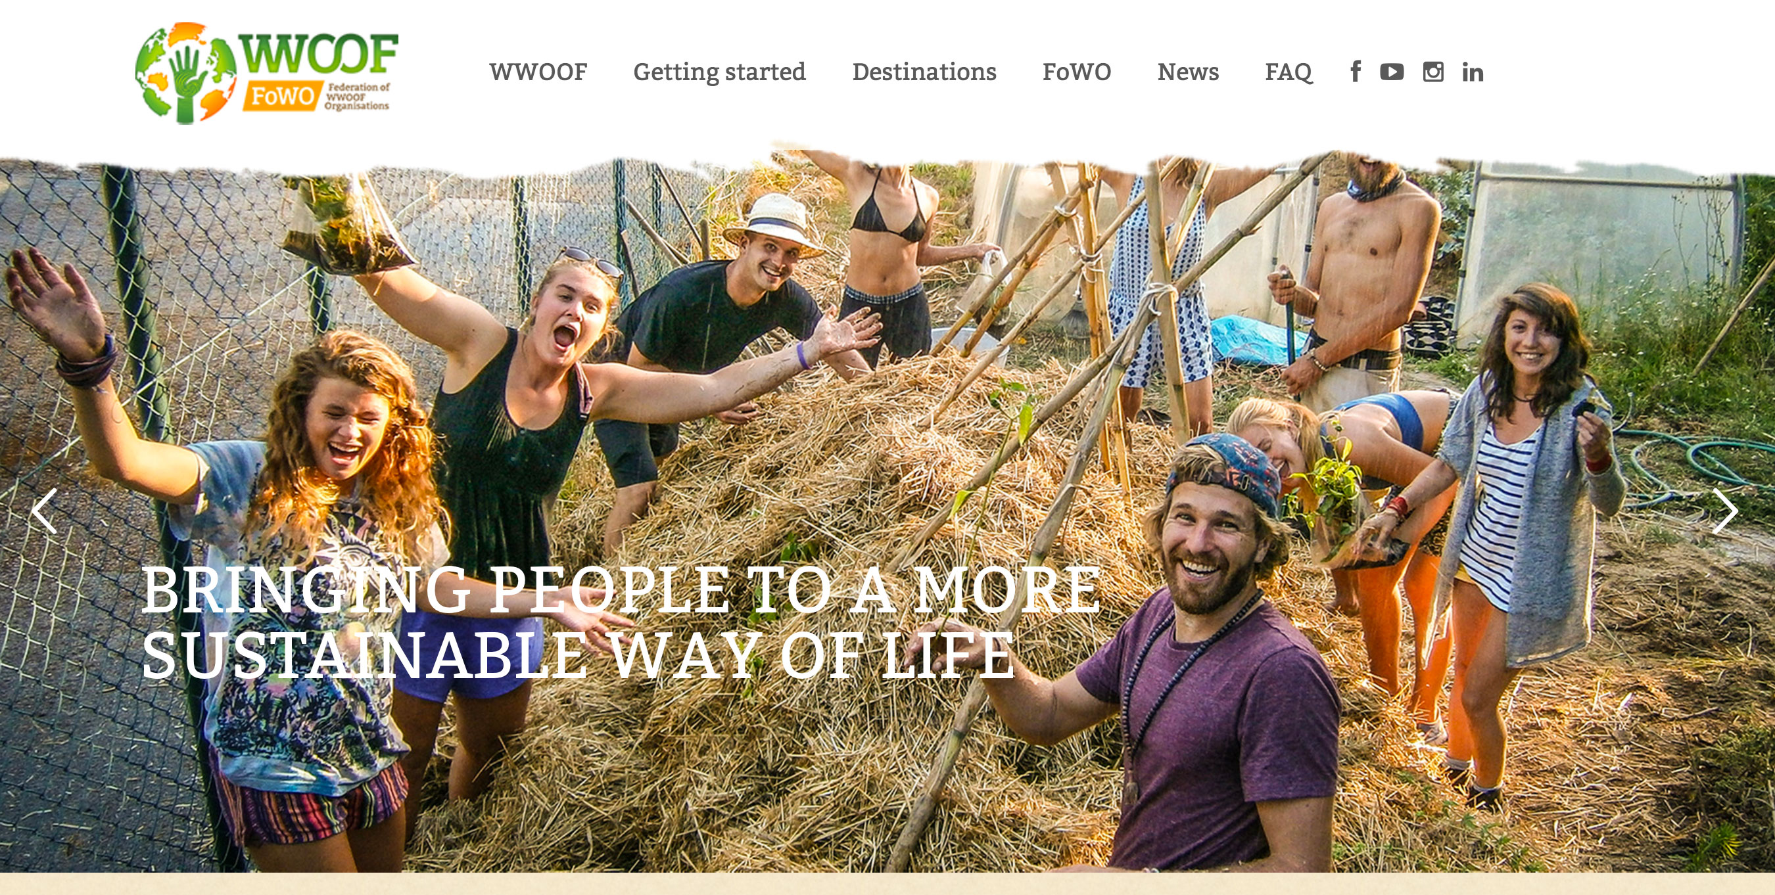The height and width of the screenshot is (895, 1775).
Task: Open the LinkedIn icon link
Action: click(1473, 72)
